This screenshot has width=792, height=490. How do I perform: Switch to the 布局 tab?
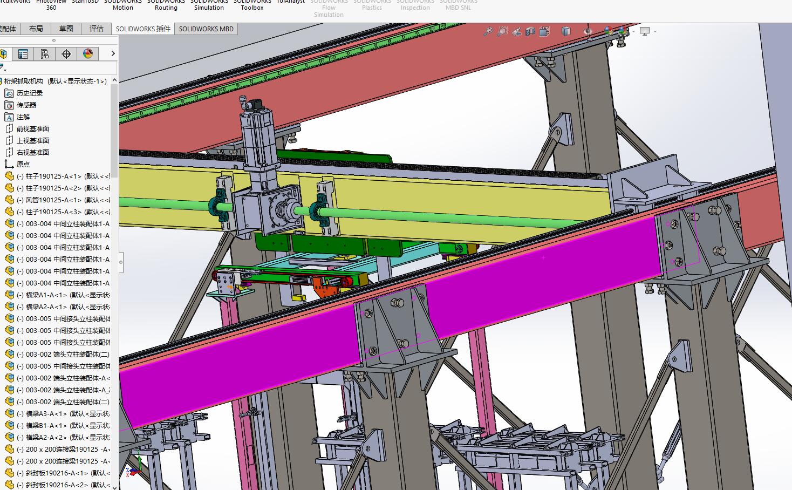point(36,29)
